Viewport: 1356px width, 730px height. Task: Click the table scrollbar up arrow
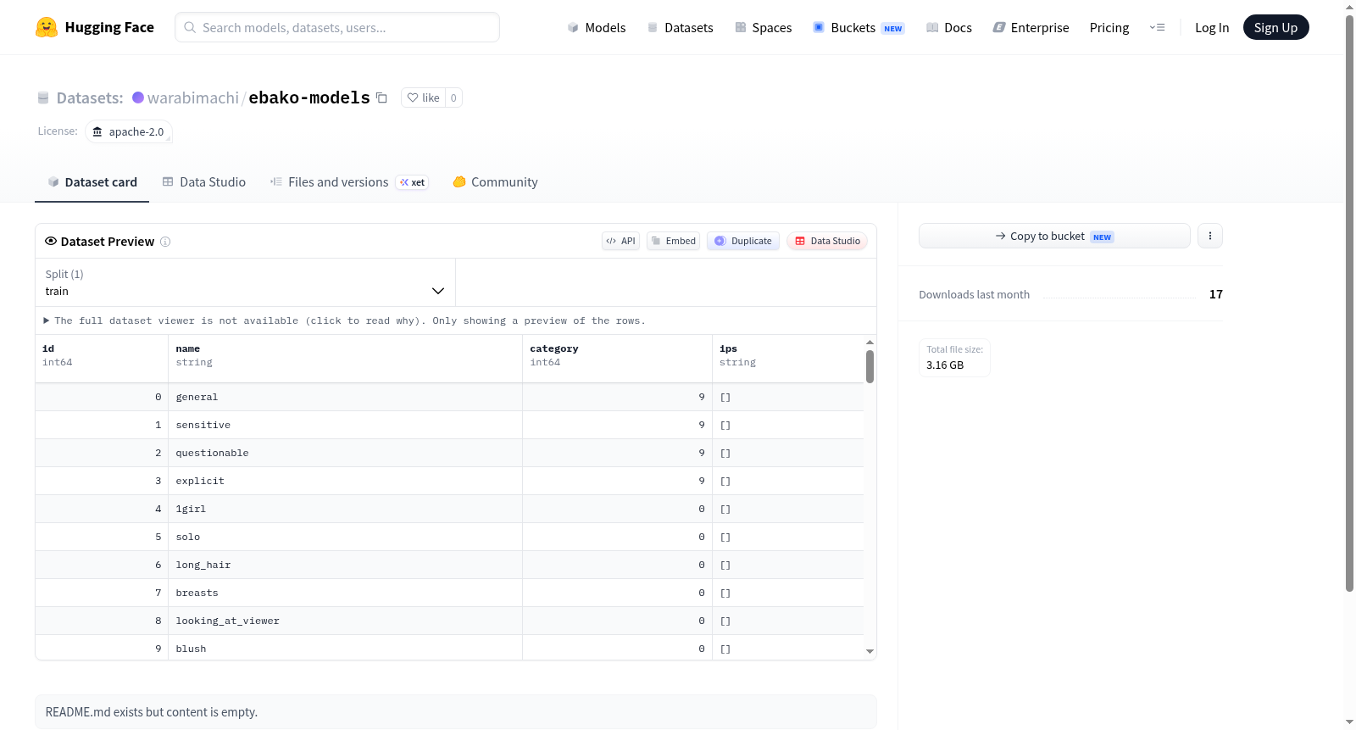tap(870, 342)
